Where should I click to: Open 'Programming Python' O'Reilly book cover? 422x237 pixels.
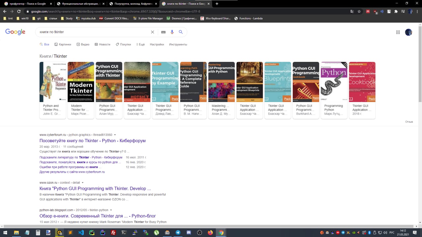click(x=334, y=82)
